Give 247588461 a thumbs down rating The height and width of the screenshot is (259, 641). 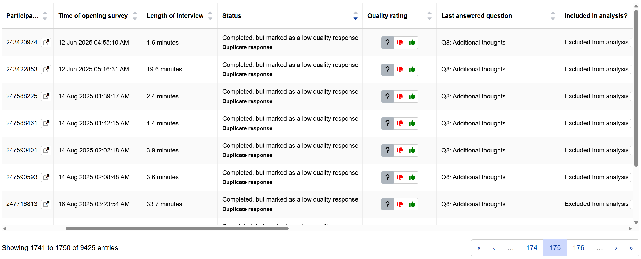[400, 123]
